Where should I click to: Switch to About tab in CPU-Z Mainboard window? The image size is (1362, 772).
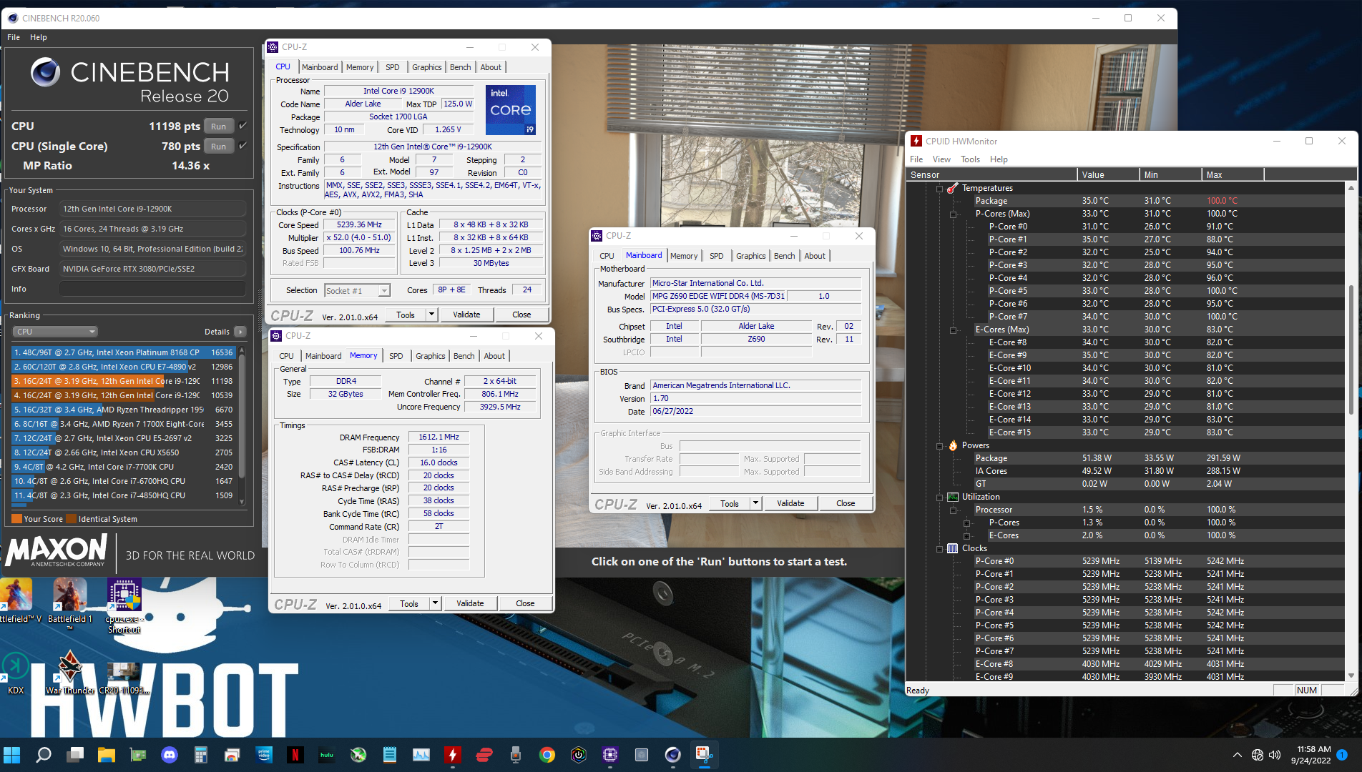coord(815,256)
